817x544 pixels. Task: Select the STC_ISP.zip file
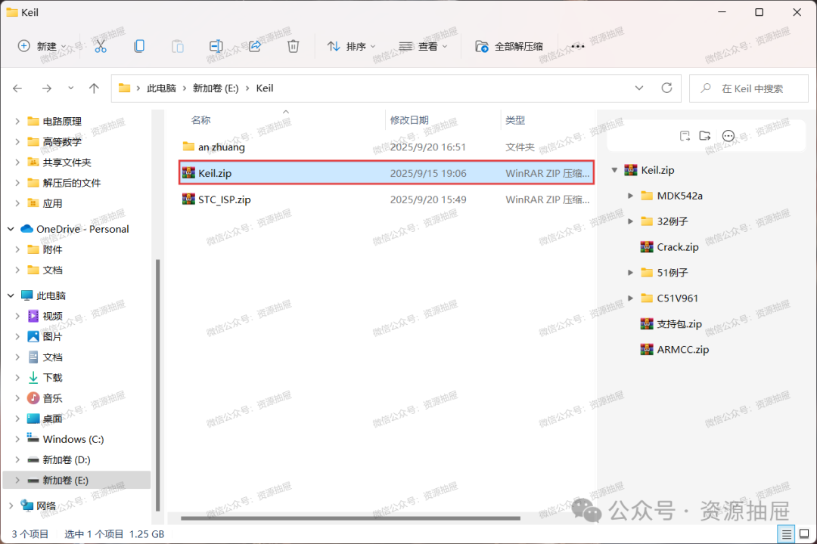(x=224, y=200)
